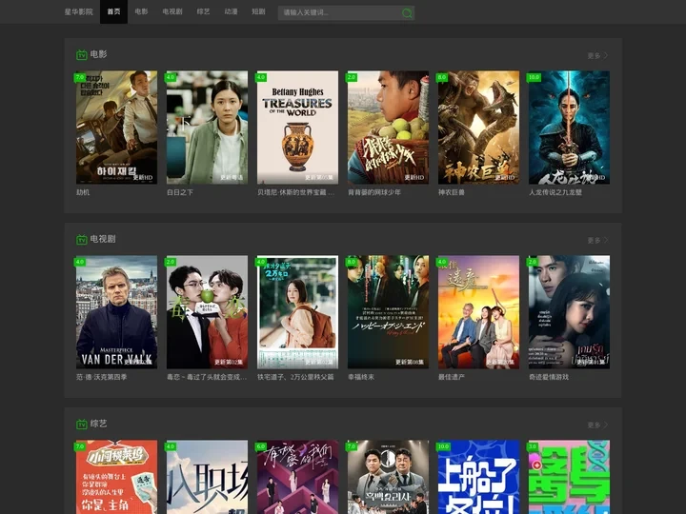Image resolution: width=686 pixels, height=514 pixels.
Task: Open the 铁宅道子 2万公里 poster
Action: pyautogui.click(x=298, y=312)
